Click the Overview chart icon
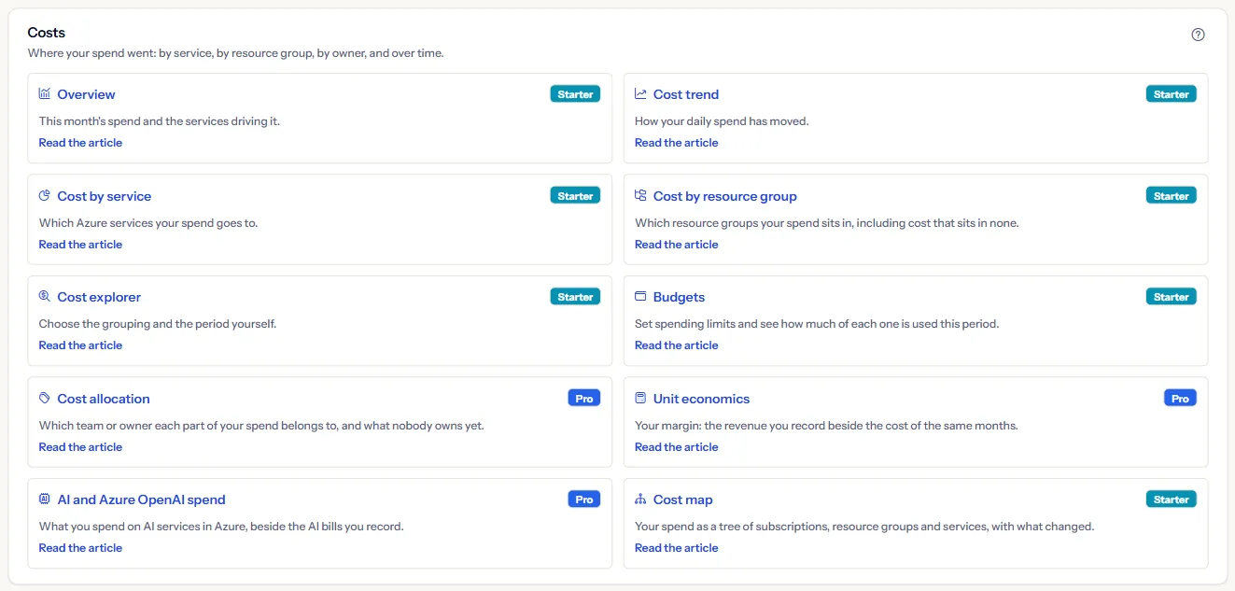1235x591 pixels. point(45,93)
